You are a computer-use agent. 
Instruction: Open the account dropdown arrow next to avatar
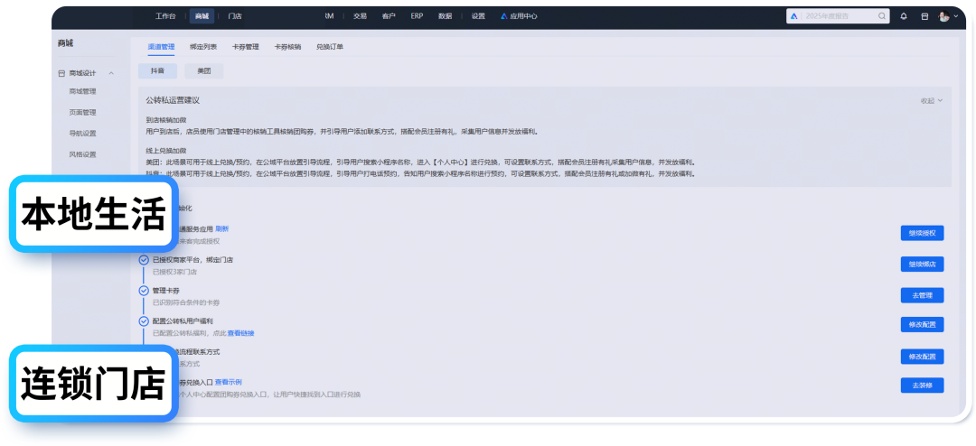pyautogui.click(x=955, y=16)
